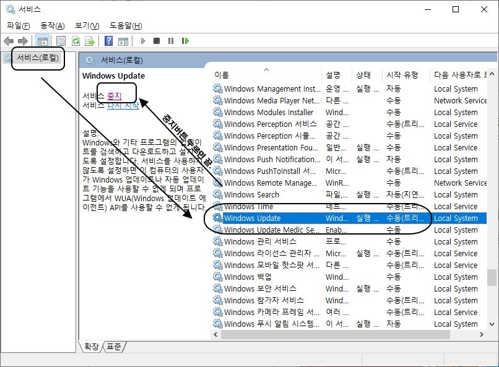Stop service with the square stop icon
The height and width of the screenshot is (367, 499).
point(157,41)
